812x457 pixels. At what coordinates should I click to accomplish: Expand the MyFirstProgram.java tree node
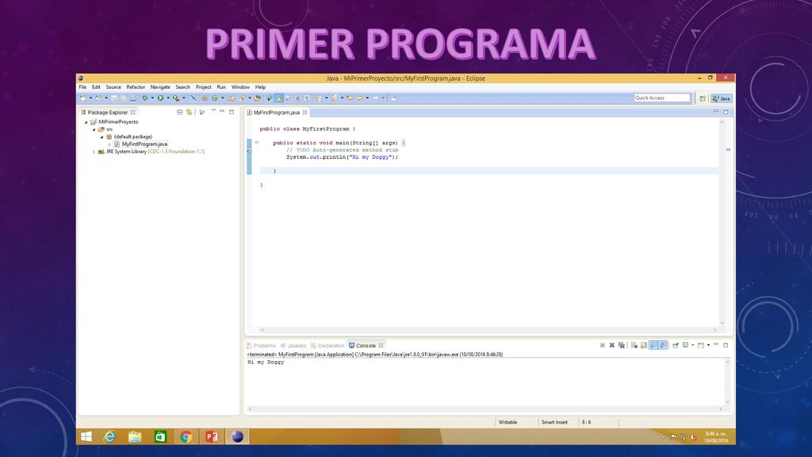pos(109,144)
